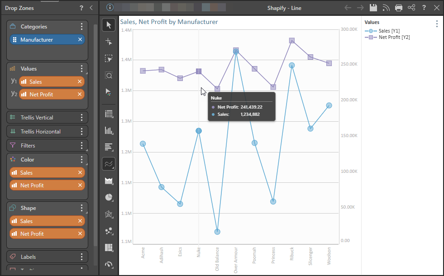Switch visualization to area chart
The width and height of the screenshot is (444, 276).
[x=109, y=181]
